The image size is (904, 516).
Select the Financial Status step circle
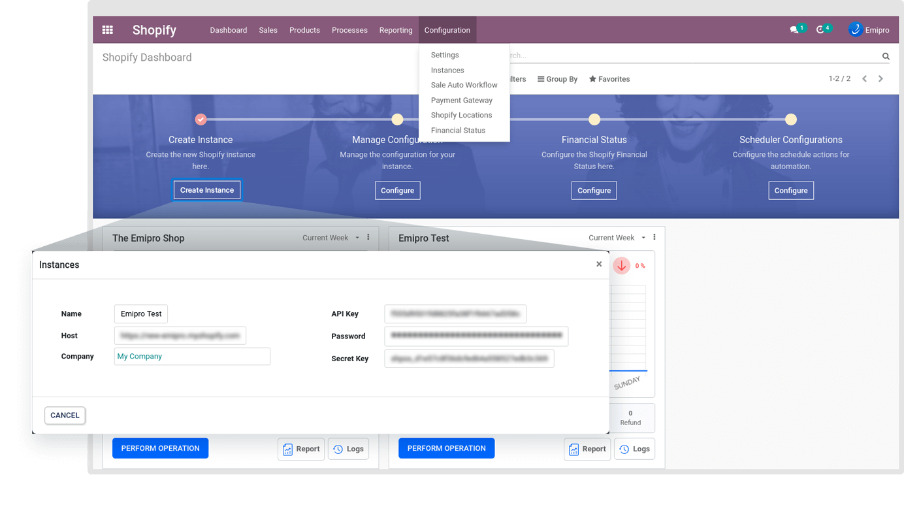pos(594,120)
